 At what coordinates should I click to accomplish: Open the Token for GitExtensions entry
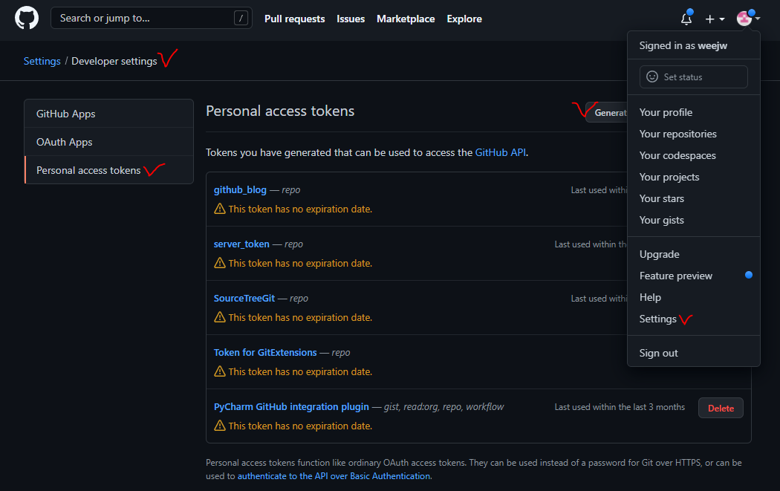point(265,352)
